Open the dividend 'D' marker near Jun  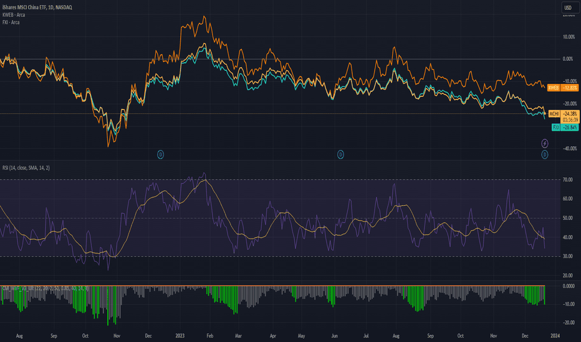pos(340,155)
